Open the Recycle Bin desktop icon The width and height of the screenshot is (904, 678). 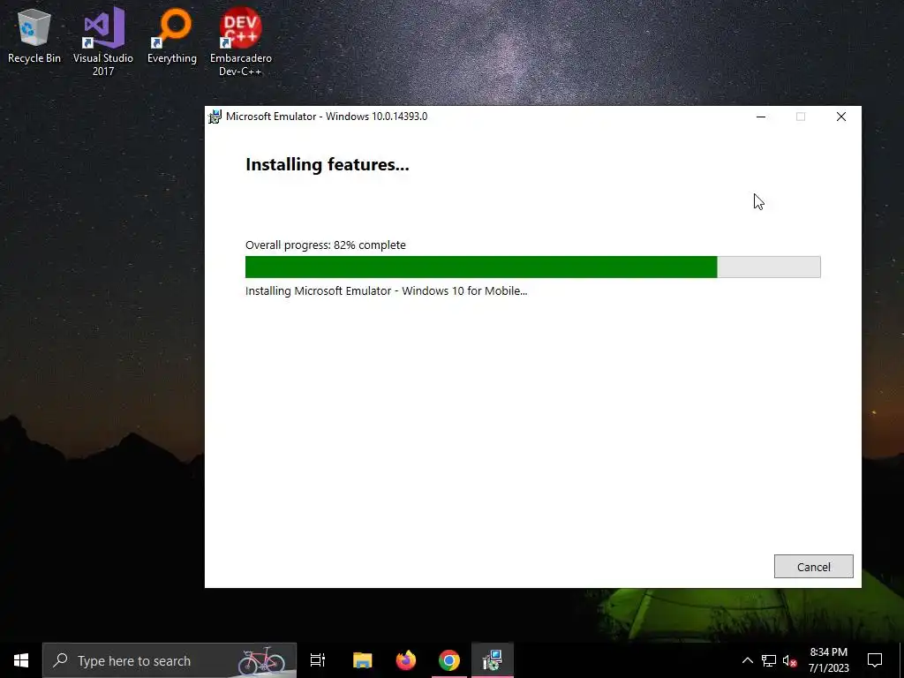(x=34, y=36)
